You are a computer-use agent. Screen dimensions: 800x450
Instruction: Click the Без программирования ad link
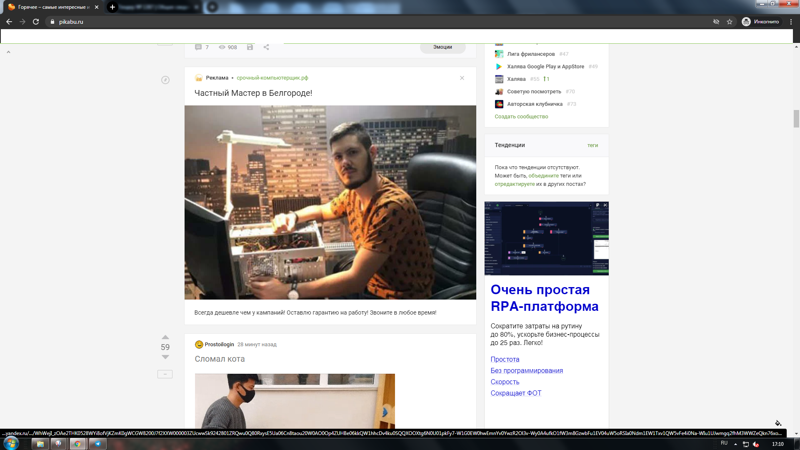pos(527,371)
